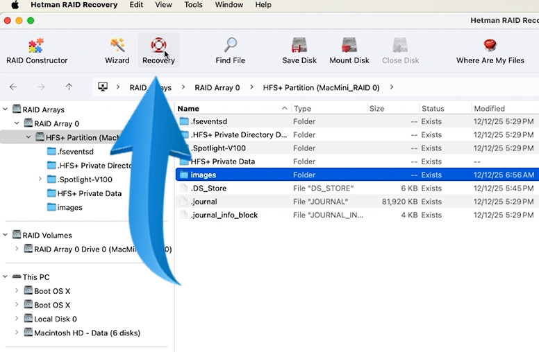Screen dimensions: 539x352
Task: Click chevron after RAID Array 0 breadcrumb
Action: coord(251,87)
